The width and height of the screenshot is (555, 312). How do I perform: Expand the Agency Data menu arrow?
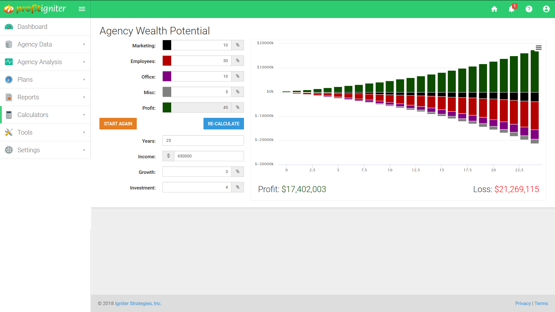tap(84, 44)
